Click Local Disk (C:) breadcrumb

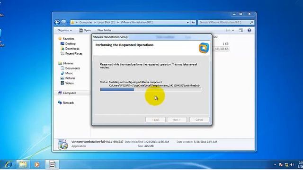point(106,22)
